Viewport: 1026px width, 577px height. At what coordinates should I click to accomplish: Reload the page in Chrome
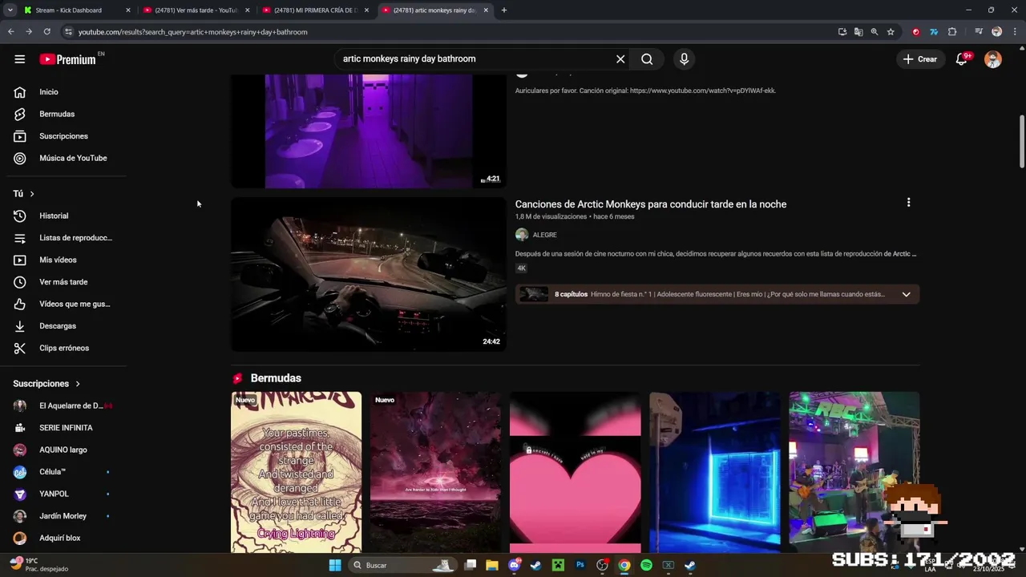point(46,32)
